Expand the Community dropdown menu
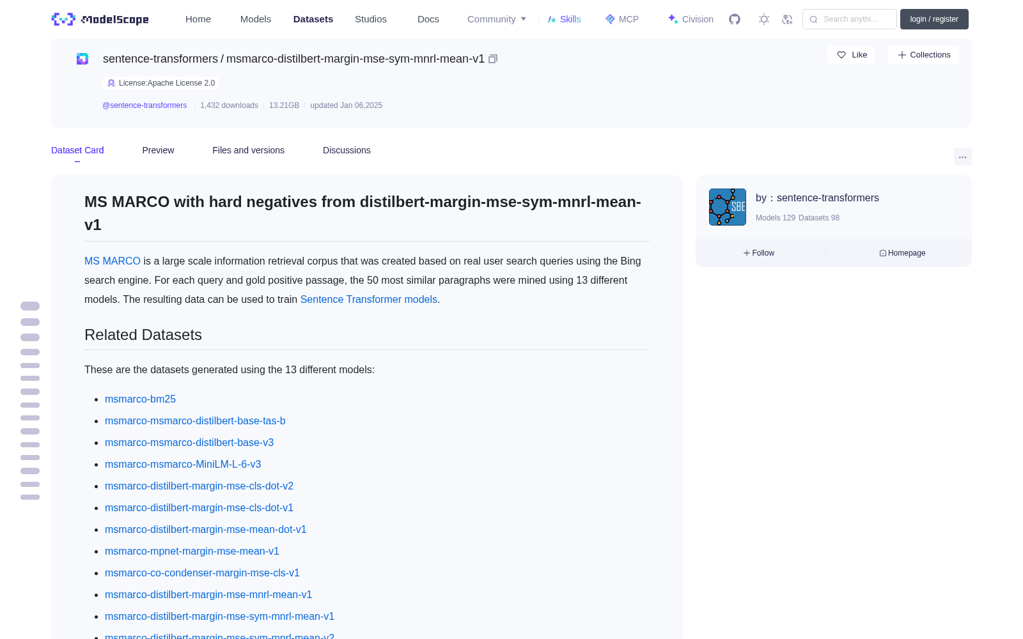Image resolution: width=1023 pixels, height=639 pixels. (497, 19)
